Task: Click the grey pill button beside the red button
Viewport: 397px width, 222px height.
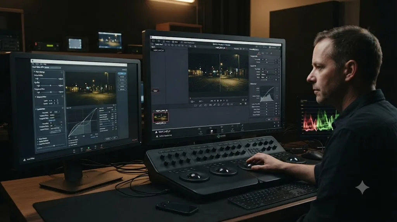Action: [269, 120]
